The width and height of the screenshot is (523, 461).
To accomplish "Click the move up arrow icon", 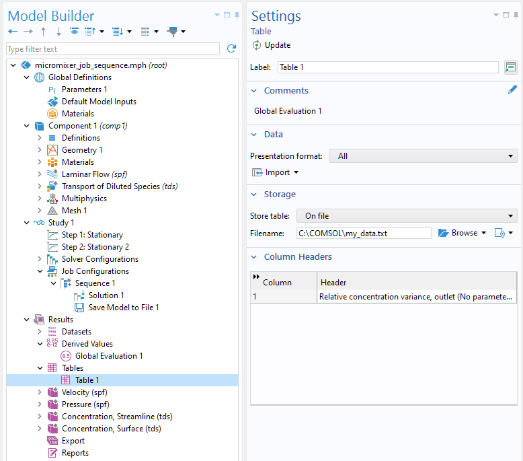I will pos(44,32).
